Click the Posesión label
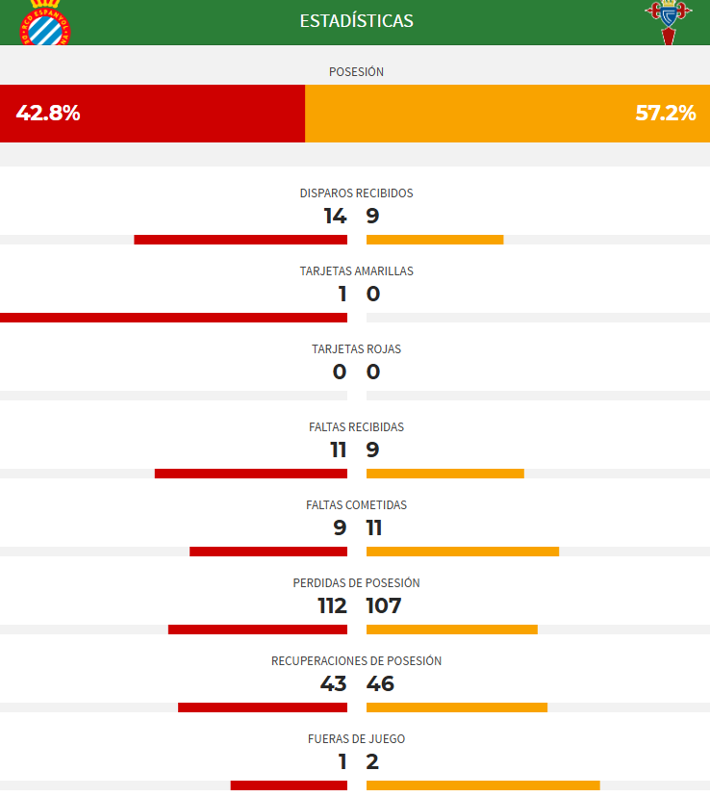 (x=356, y=71)
